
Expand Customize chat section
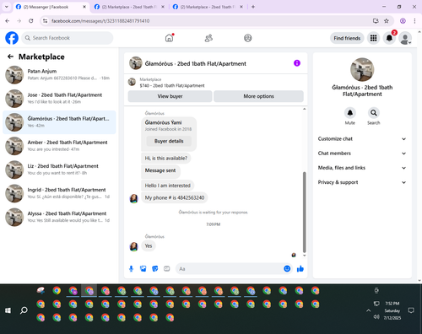[x=362, y=139]
